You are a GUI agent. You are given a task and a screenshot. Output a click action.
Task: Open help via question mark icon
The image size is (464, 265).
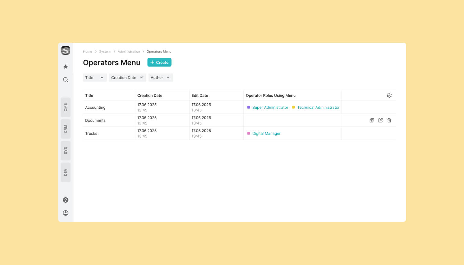65,200
